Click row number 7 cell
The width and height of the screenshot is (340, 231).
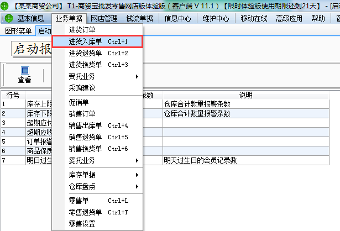coord(13,160)
